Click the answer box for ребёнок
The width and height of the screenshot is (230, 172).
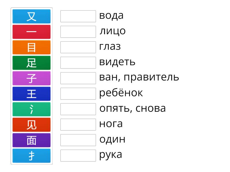pyautogui.click(x=78, y=94)
